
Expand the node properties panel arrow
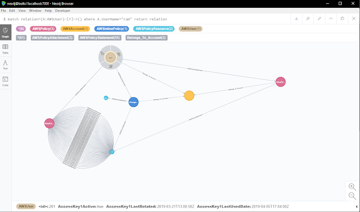(357, 207)
